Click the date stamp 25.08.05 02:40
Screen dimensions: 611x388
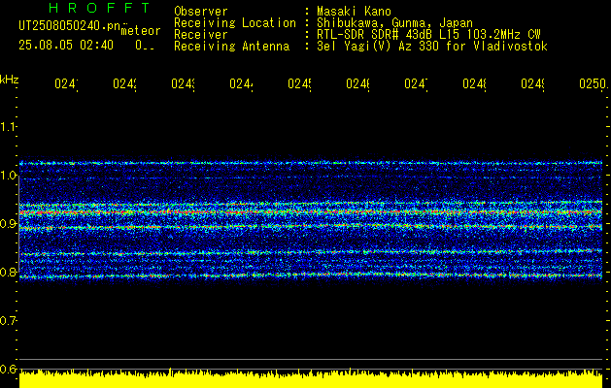(66, 46)
